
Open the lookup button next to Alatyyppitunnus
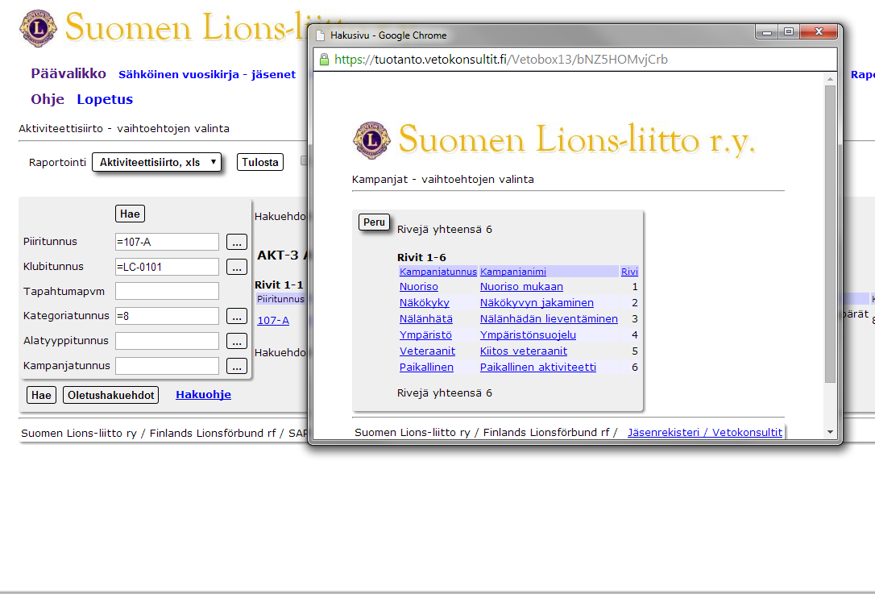(237, 341)
